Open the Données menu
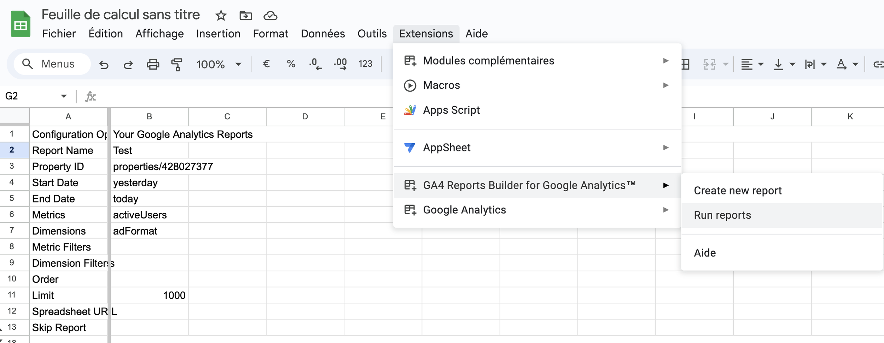The height and width of the screenshot is (343, 884). [x=323, y=34]
